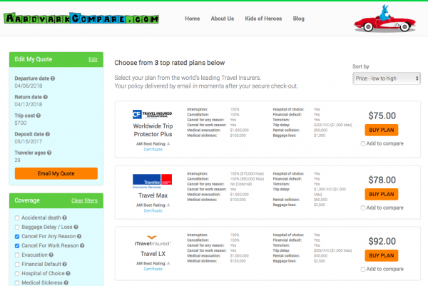Add Travel LX plan to compare

point(363,269)
